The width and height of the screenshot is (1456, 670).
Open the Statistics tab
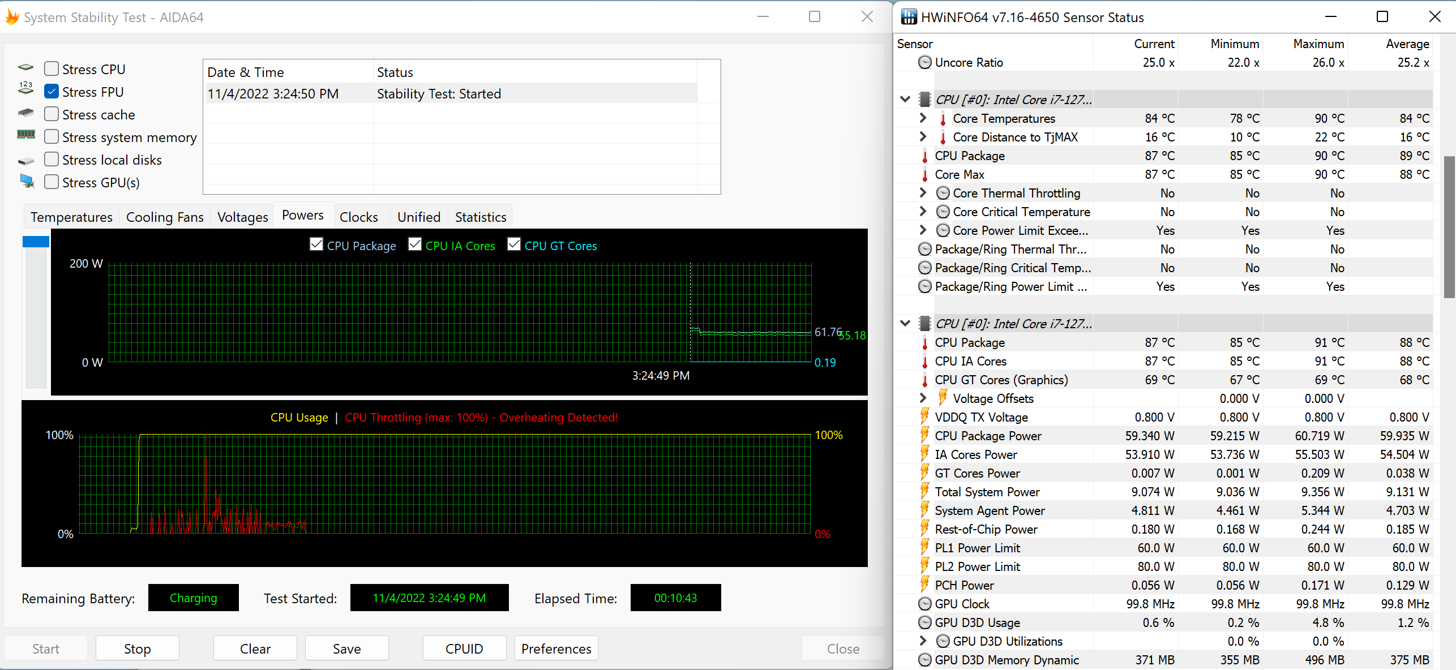pyautogui.click(x=480, y=217)
